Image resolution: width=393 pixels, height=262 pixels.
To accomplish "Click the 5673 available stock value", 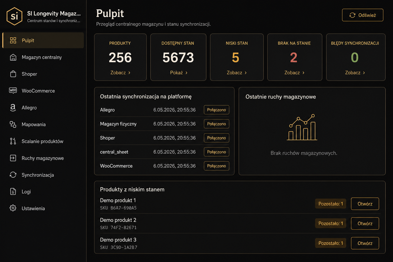I will click(178, 57).
